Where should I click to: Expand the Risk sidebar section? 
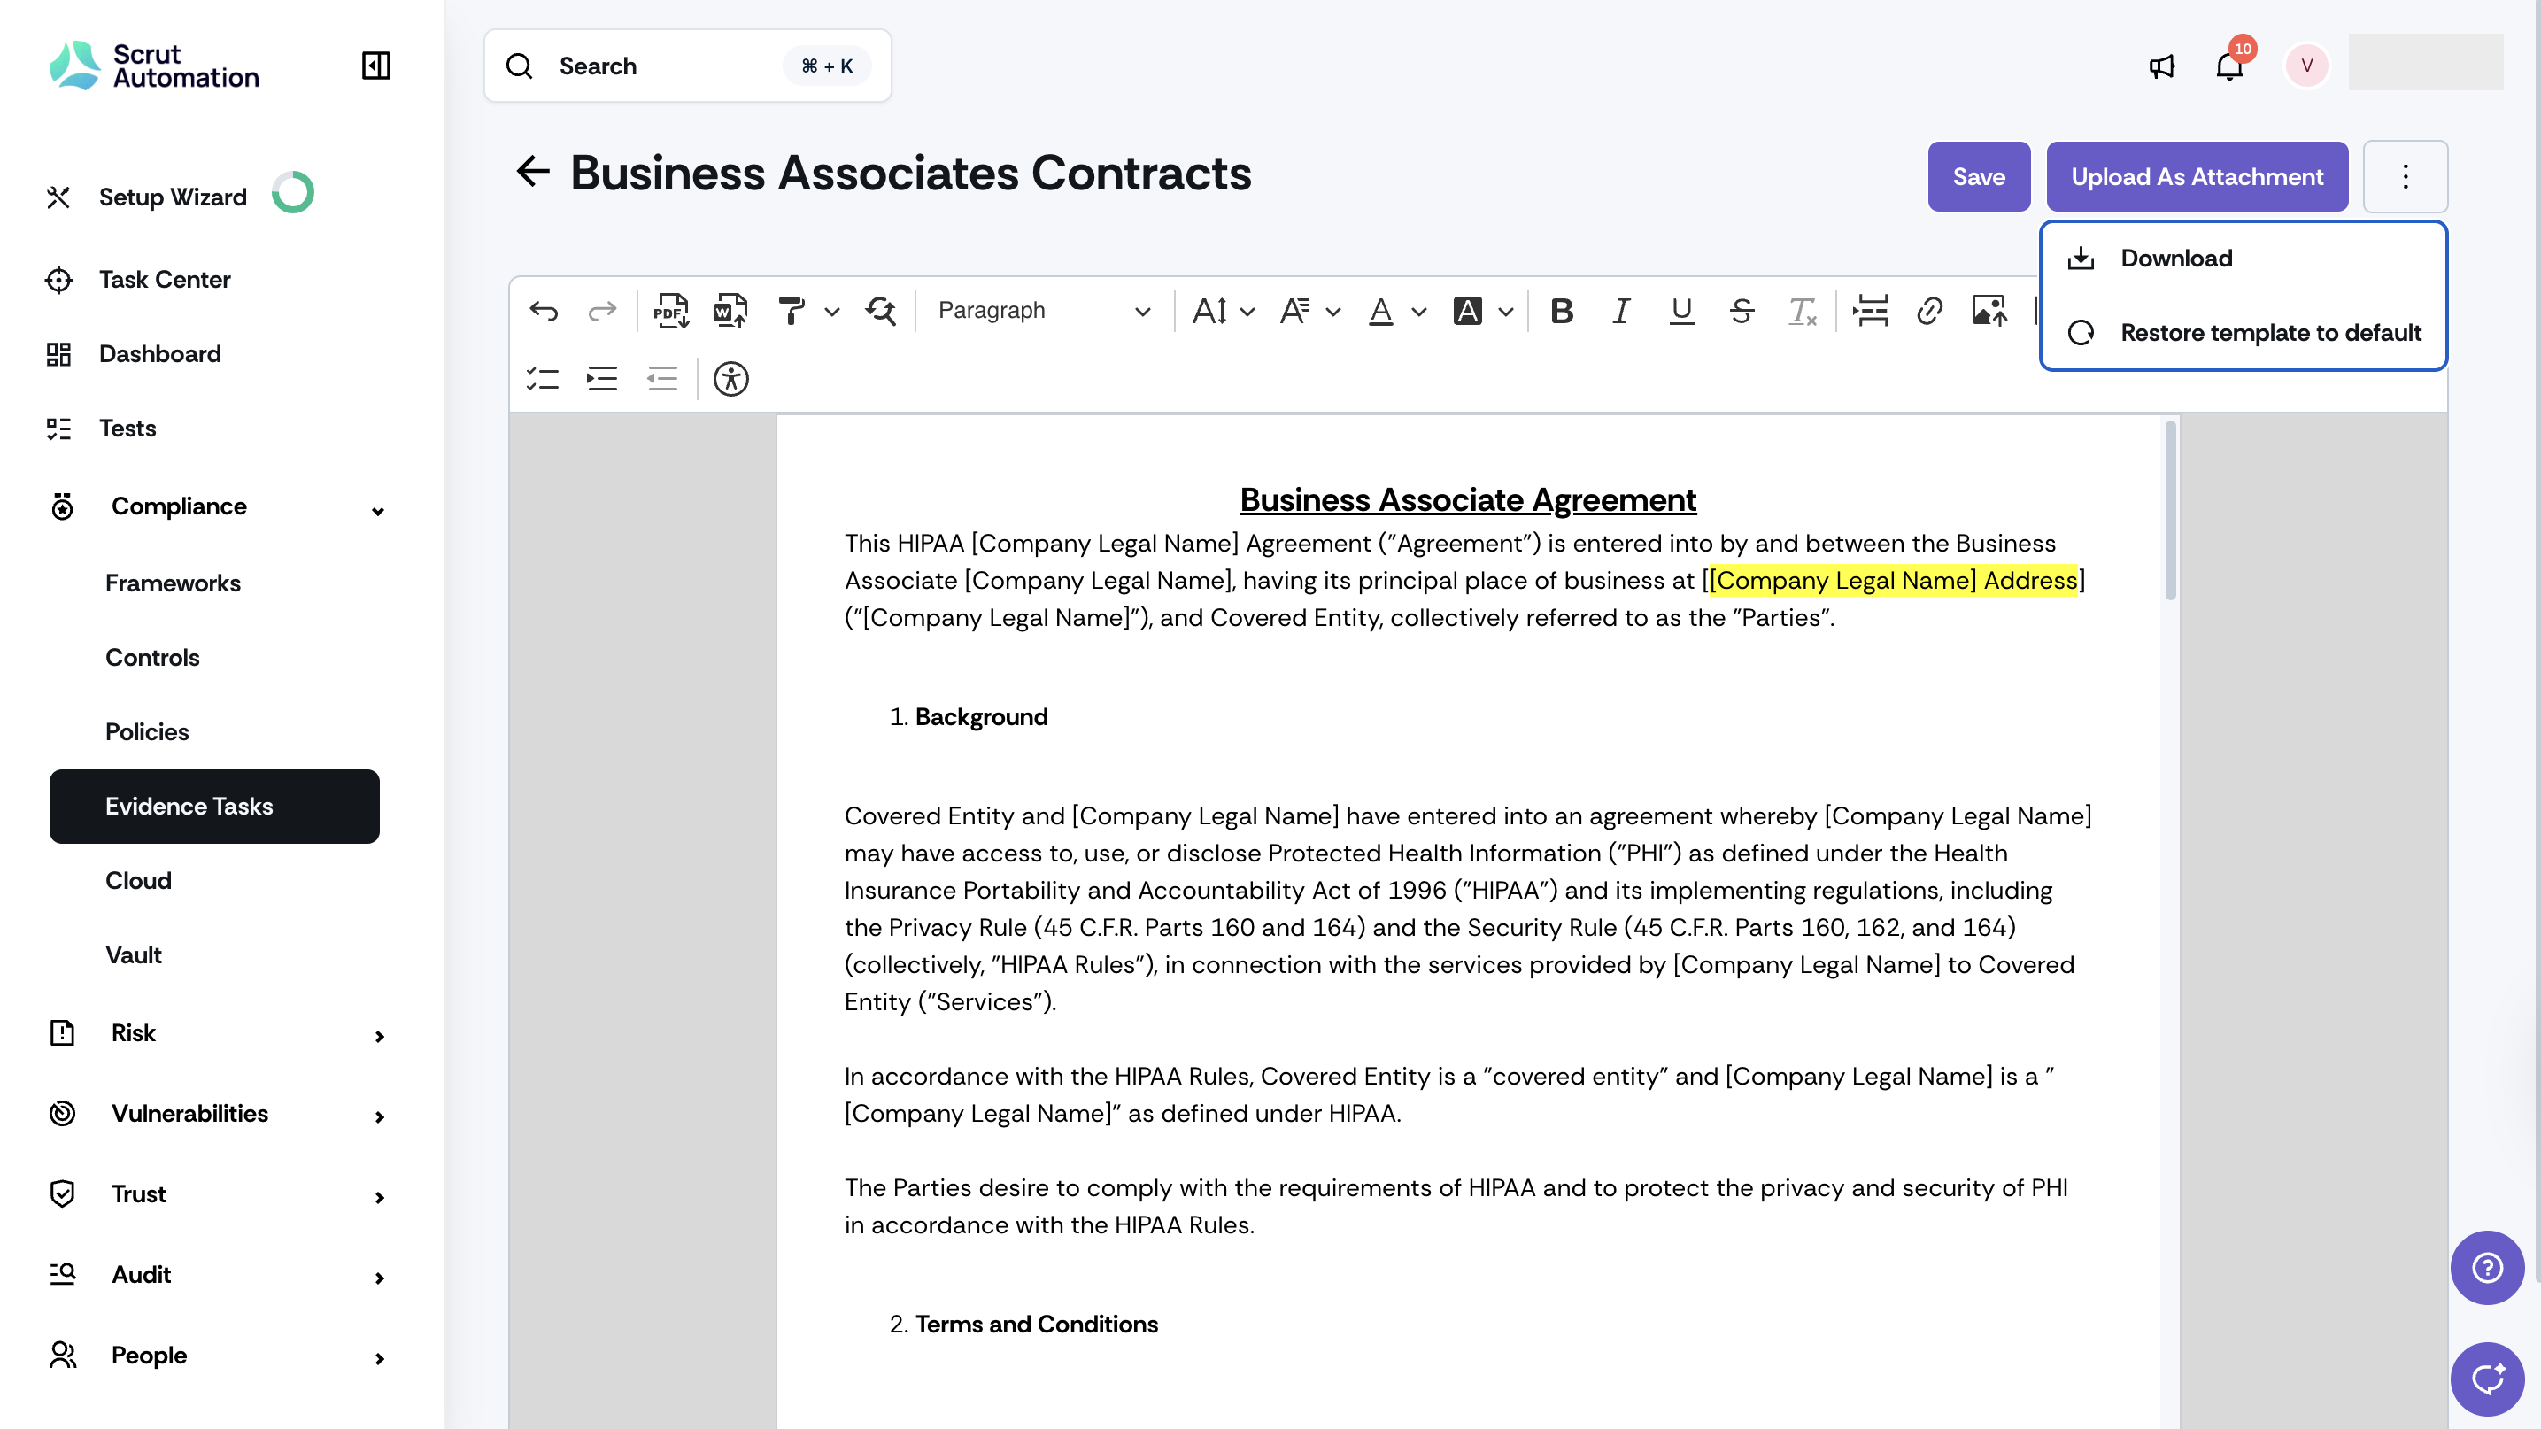point(379,1037)
